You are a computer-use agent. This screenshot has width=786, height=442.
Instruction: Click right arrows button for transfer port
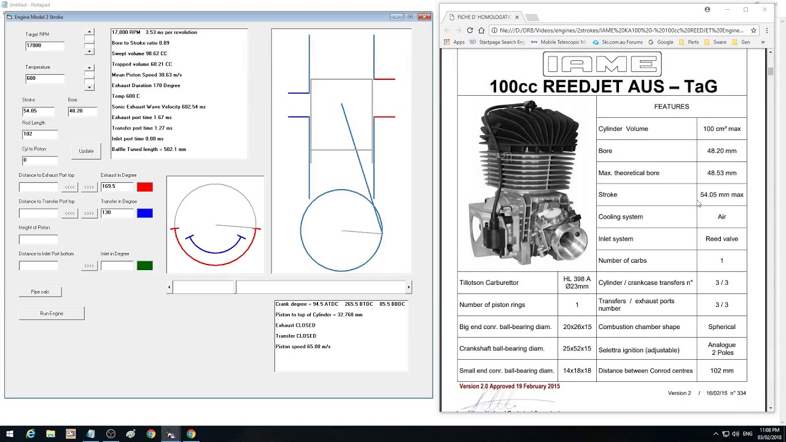click(89, 213)
